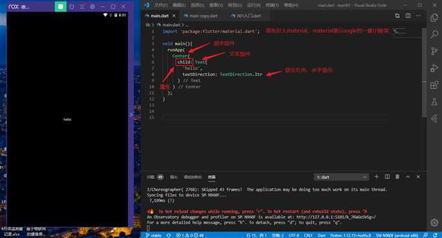Change the CRLF line ending
Image resolution: width=442 pixels, height=238 pixels.
click(x=308, y=235)
